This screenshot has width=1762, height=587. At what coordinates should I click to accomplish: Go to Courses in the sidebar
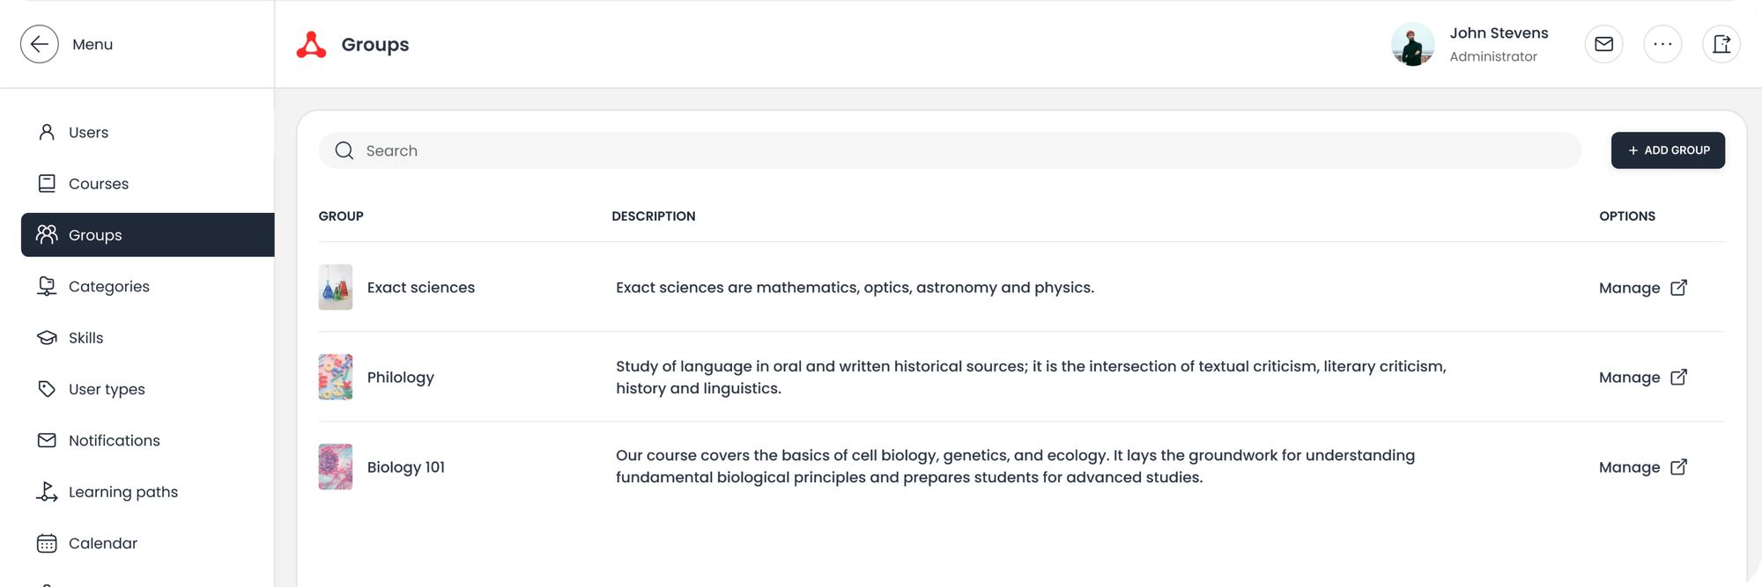[98, 184]
